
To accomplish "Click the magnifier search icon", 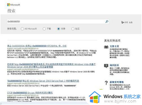I will click(107, 22).
